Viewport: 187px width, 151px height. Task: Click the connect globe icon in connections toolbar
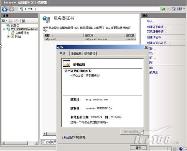(4, 21)
